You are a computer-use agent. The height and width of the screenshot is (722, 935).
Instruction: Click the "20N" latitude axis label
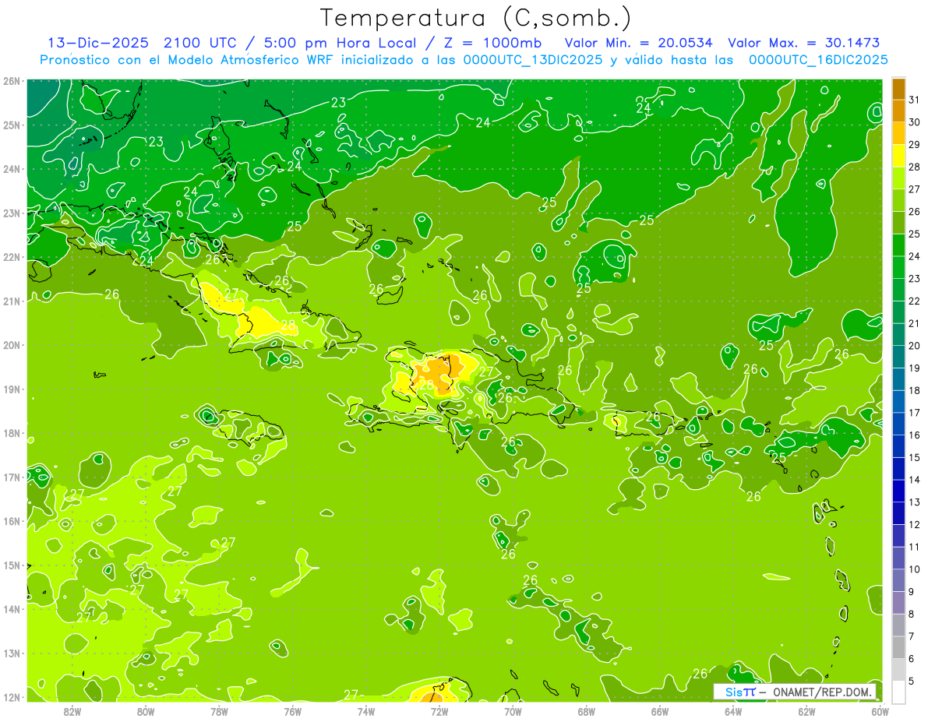click(12, 345)
